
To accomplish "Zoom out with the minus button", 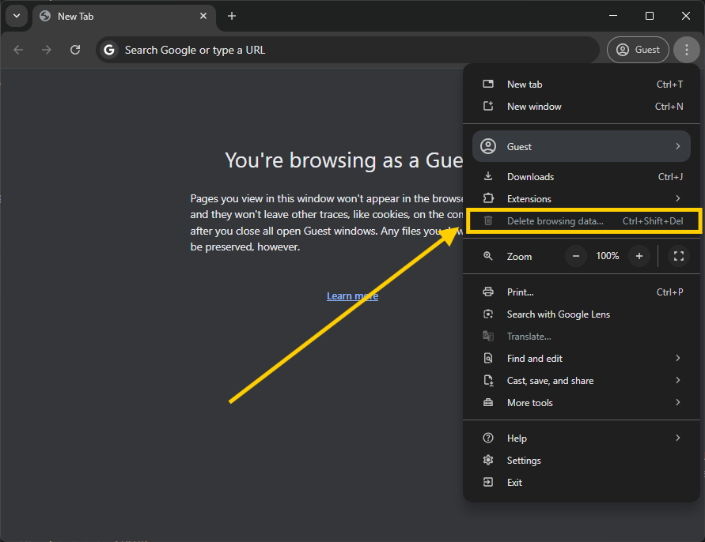I will click(x=576, y=256).
